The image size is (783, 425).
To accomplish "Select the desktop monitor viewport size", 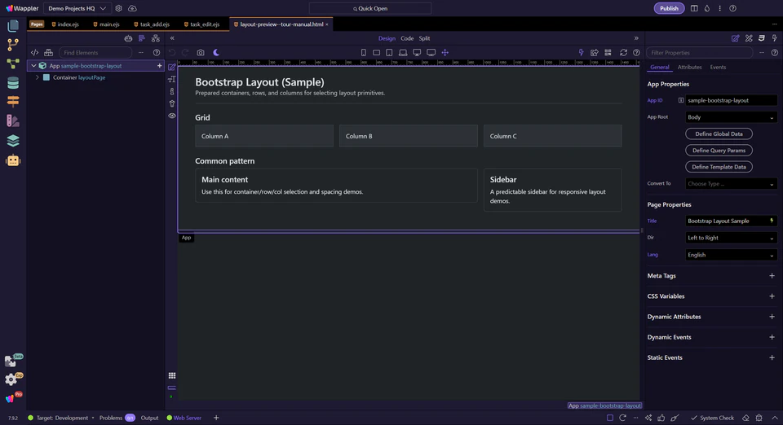I will pyautogui.click(x=417, y=52).
